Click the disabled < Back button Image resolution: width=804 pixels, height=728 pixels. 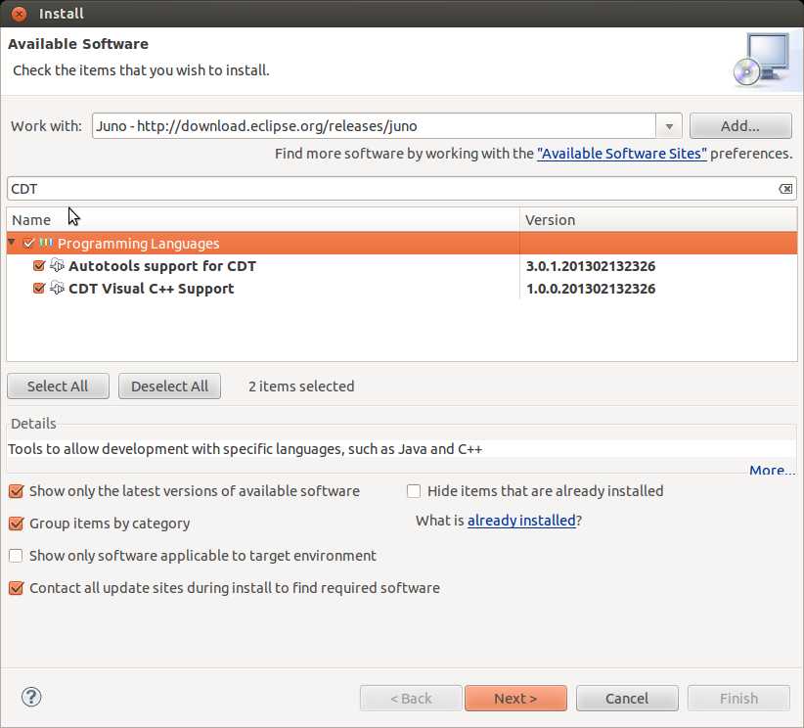click(411, 698)
